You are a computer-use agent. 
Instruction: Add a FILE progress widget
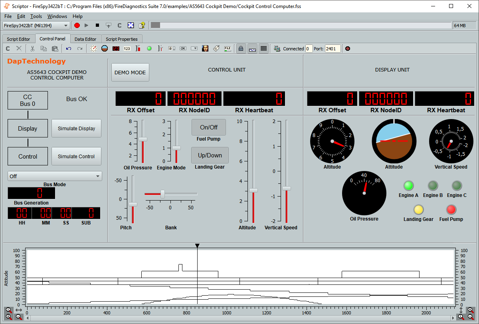click(x=228, y=49)
